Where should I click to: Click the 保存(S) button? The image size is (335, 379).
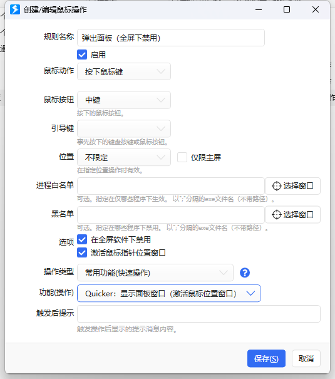[x=266, y=358]
